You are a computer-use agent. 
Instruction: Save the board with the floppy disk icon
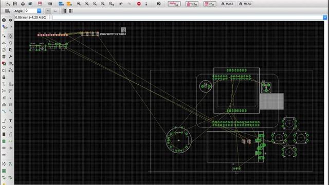tap(15, 4)
